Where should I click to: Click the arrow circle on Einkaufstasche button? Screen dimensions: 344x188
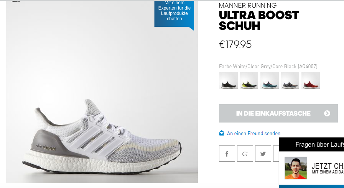tap(327, 113)
